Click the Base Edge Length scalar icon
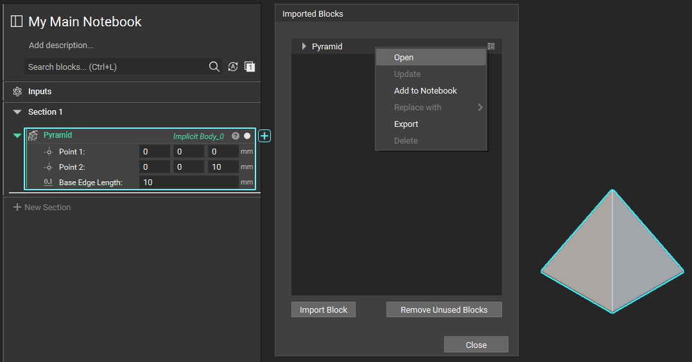692x362 pixels. click(48, 182)
